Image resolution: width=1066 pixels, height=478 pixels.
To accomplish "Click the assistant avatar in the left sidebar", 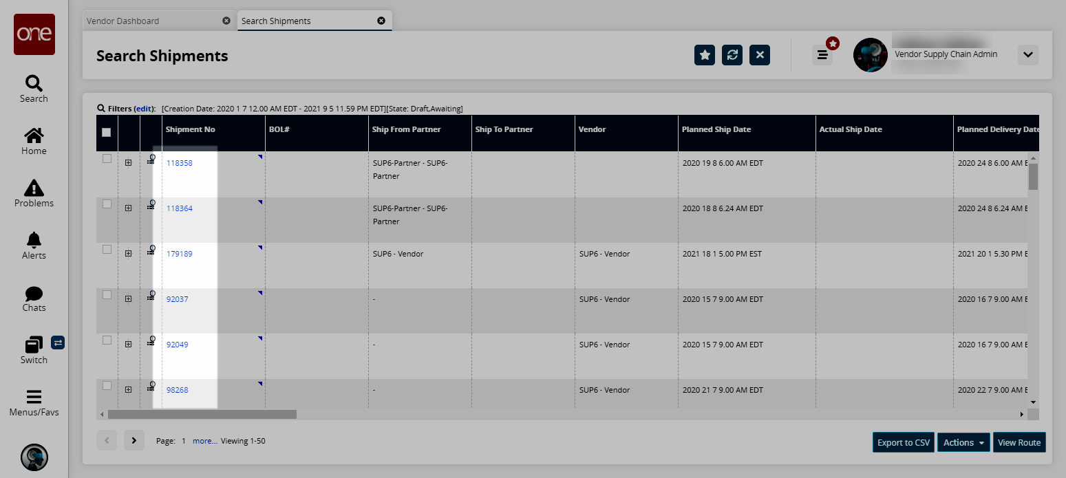I will coord(34,457).
